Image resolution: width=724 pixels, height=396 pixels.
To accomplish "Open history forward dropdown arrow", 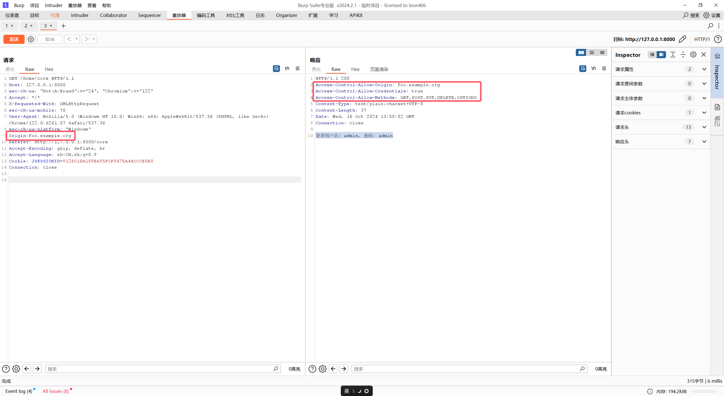I will (x=94, y=39).
